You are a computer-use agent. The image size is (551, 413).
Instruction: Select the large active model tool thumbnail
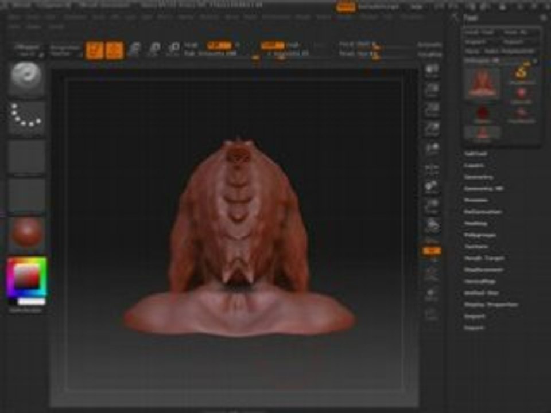pos(483,83)
